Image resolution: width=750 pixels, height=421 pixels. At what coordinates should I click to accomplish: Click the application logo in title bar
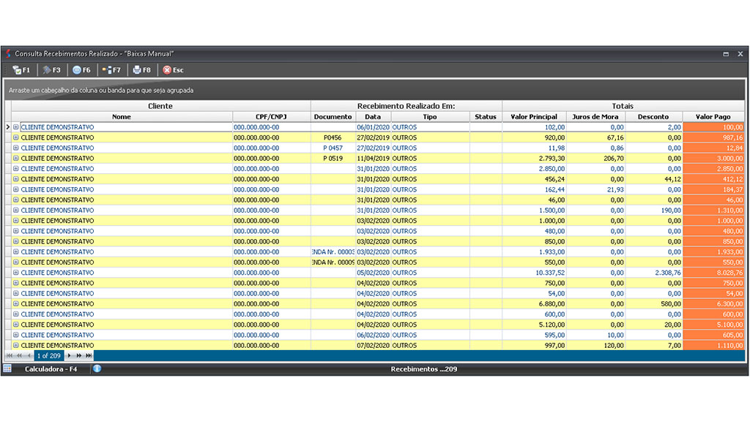[x=8, y=53]
